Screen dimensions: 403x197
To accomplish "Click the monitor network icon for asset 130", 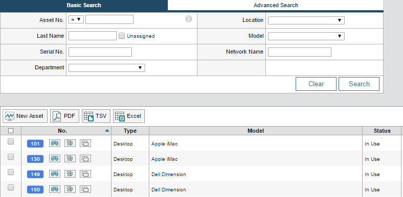I will tap(70, 159).
